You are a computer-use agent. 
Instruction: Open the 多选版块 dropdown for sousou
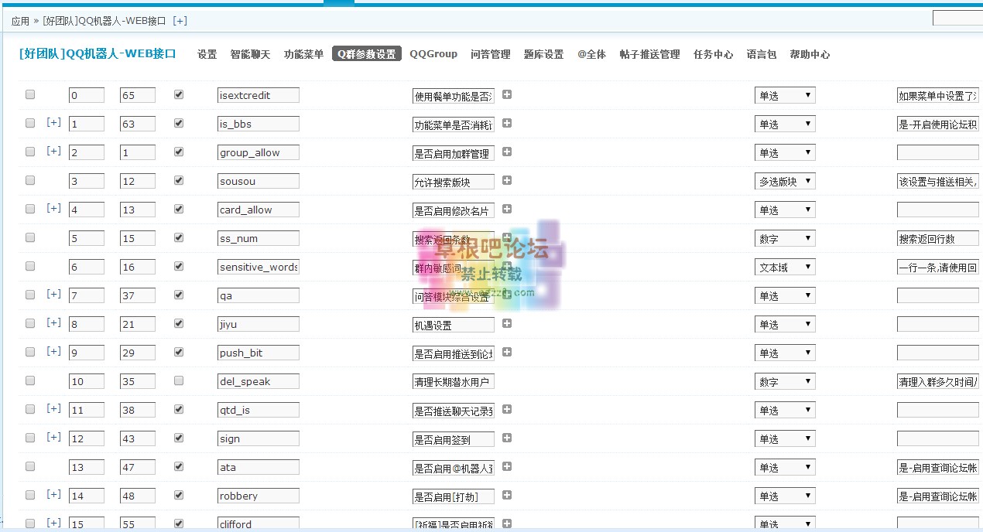coord(785,181)
